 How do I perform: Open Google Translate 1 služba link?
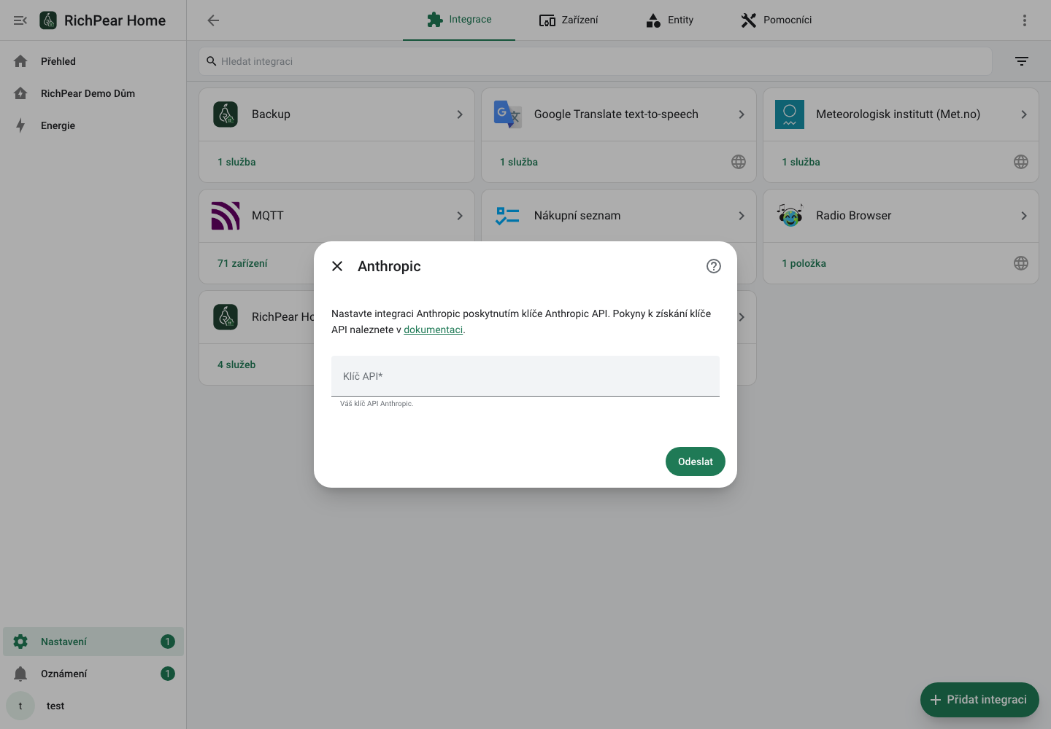point(519,162)
